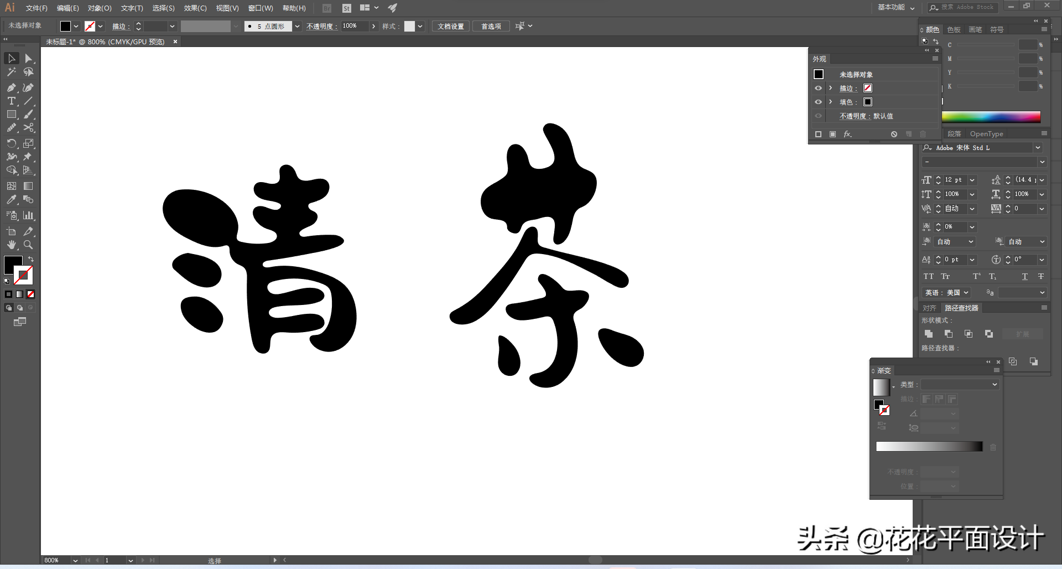Open the gradient 类型 dropdown
1062x569 pixels.
tap(960, 384)
